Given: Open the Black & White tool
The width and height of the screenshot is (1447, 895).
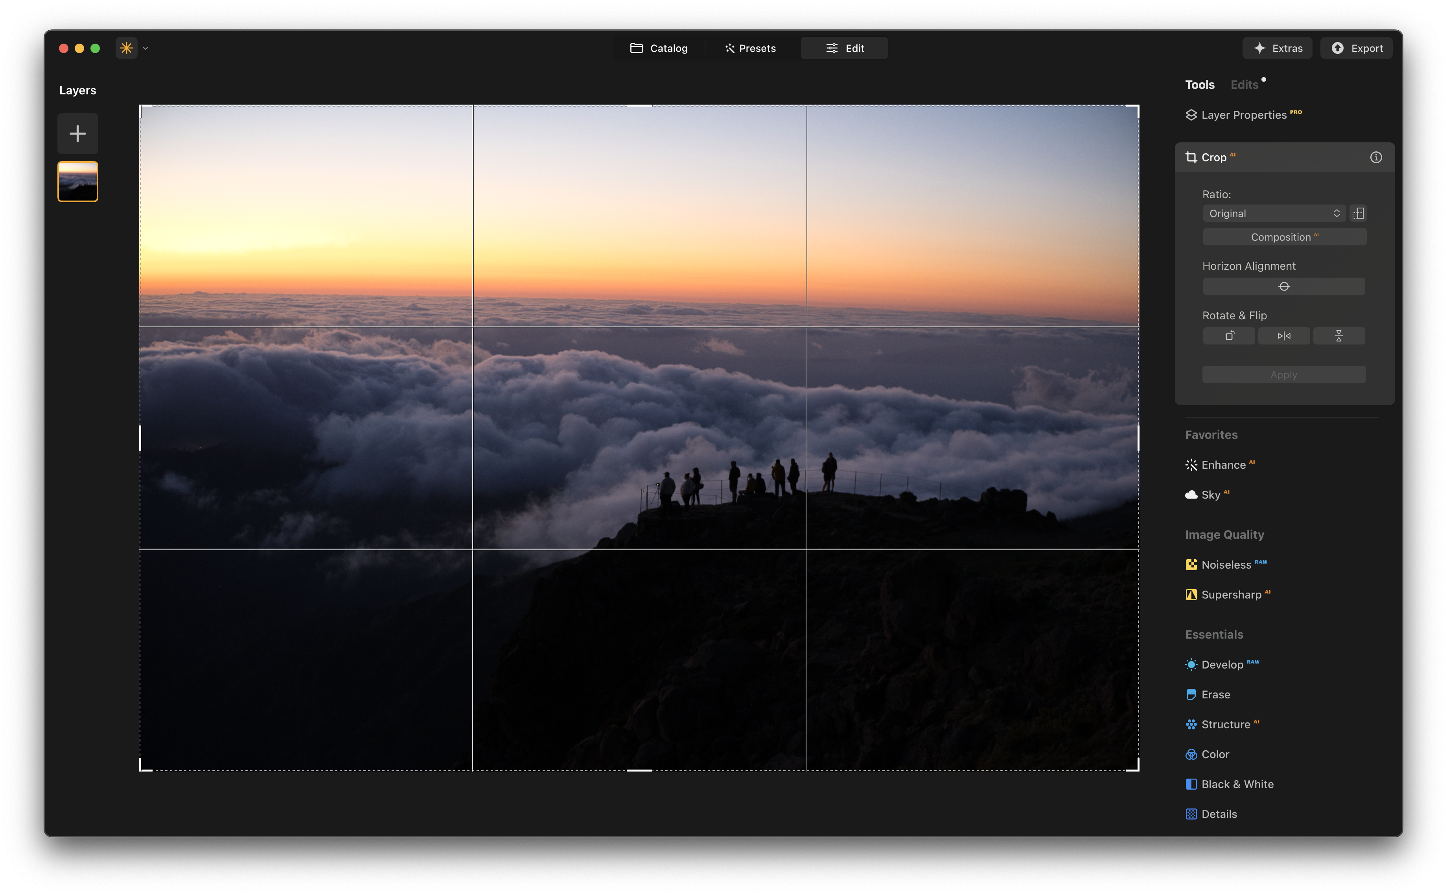Looking at the screenshot, I should (x=1237, y=784).
